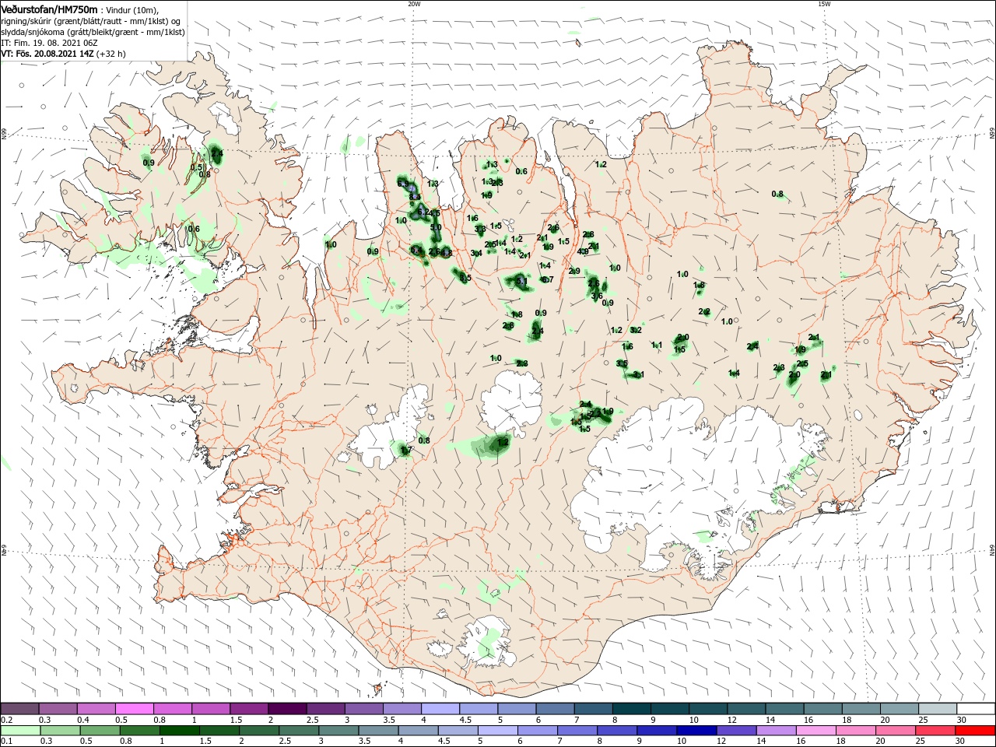Click the '2.9' precipitation value on the map

574,271
